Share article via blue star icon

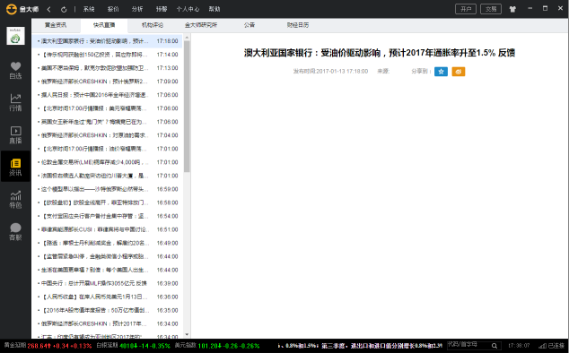point(441,72)
